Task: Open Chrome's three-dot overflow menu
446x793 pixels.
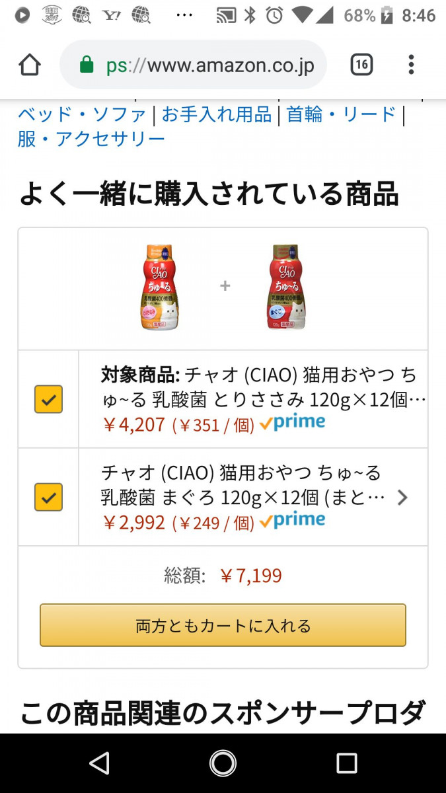Action: click(411, 65)
